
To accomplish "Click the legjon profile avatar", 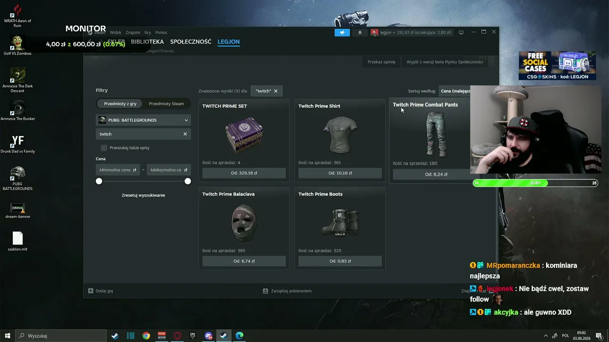I will (374, 32).
